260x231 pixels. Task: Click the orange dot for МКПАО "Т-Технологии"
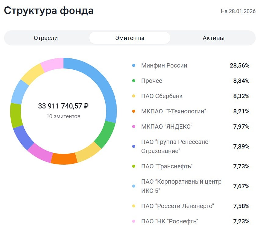134,111
